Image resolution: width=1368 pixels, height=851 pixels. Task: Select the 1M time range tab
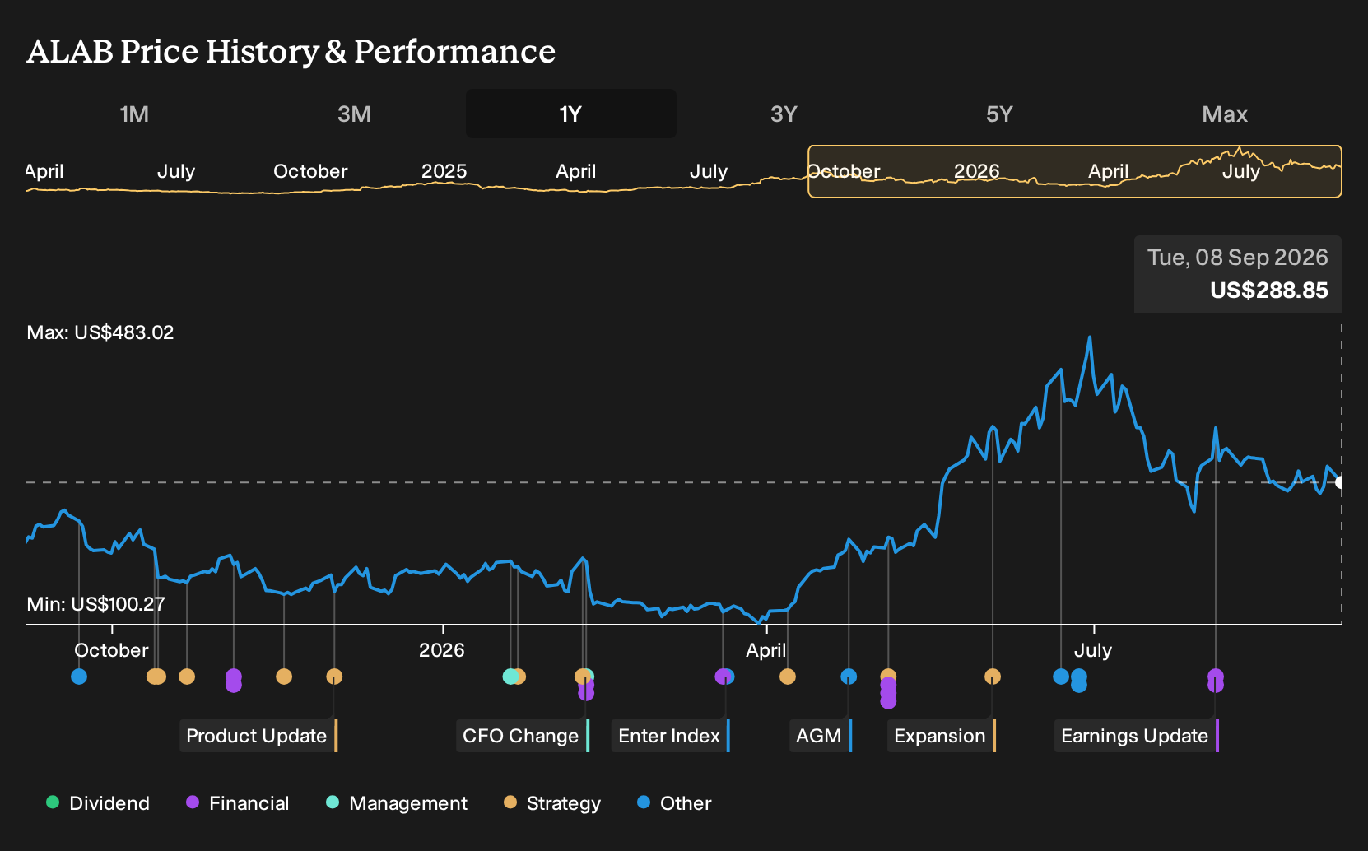click(x=134, y=114)
